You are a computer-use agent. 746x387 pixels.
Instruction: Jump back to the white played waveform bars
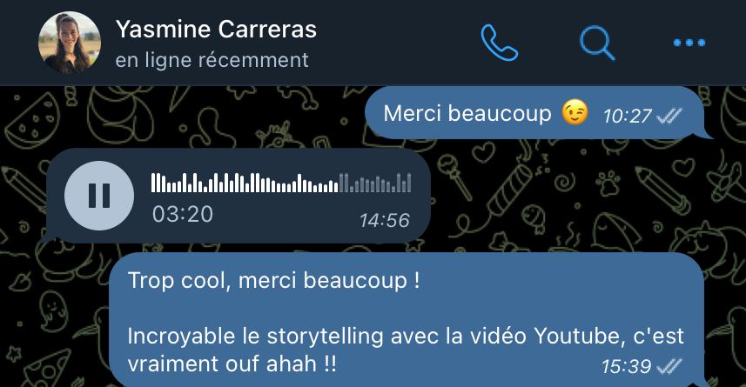[x=245, y=183]
